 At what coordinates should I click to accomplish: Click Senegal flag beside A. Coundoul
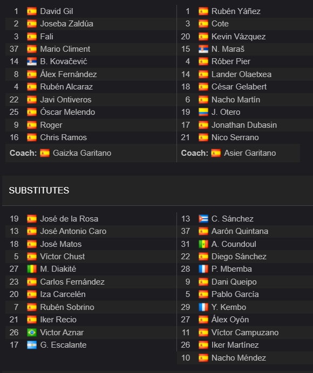203,244
